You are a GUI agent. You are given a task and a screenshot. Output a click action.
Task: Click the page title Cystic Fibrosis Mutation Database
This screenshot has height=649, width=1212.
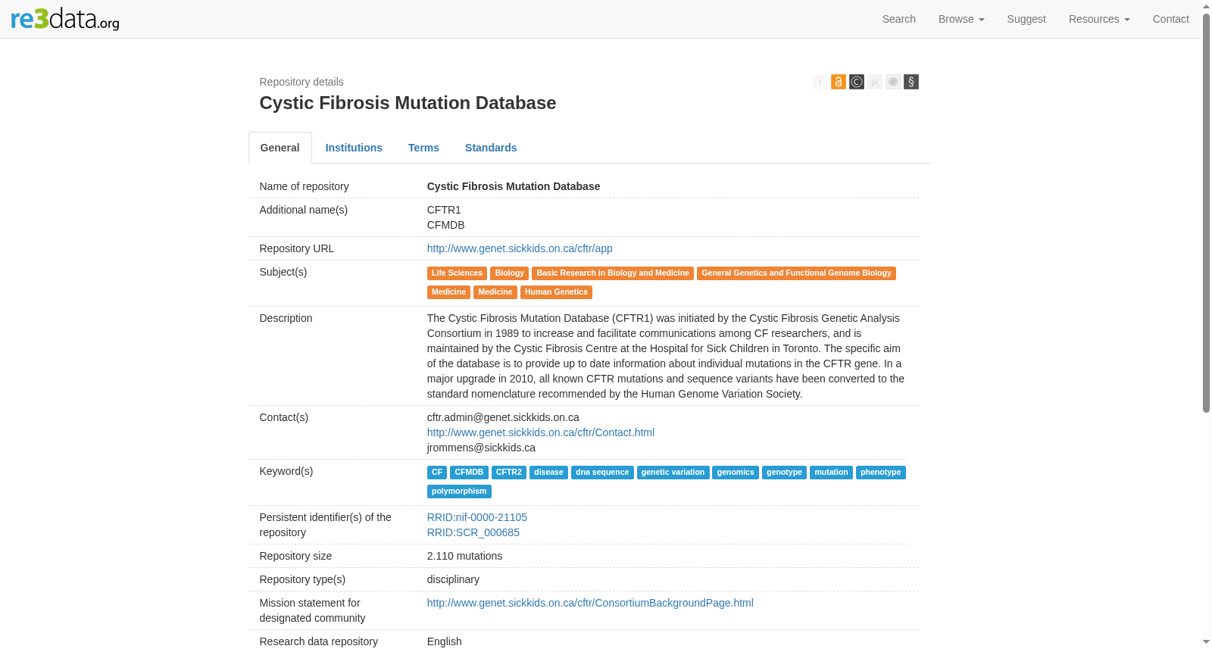(408, 103)
